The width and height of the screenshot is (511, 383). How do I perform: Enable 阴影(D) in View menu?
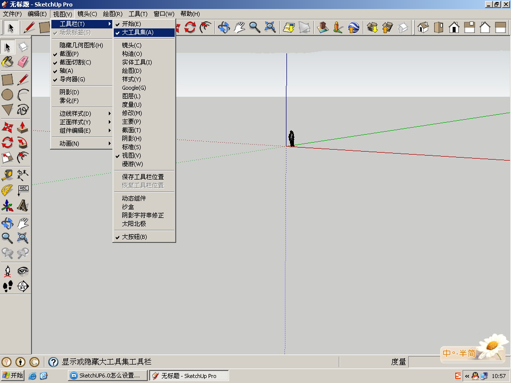tap(82, 92)
